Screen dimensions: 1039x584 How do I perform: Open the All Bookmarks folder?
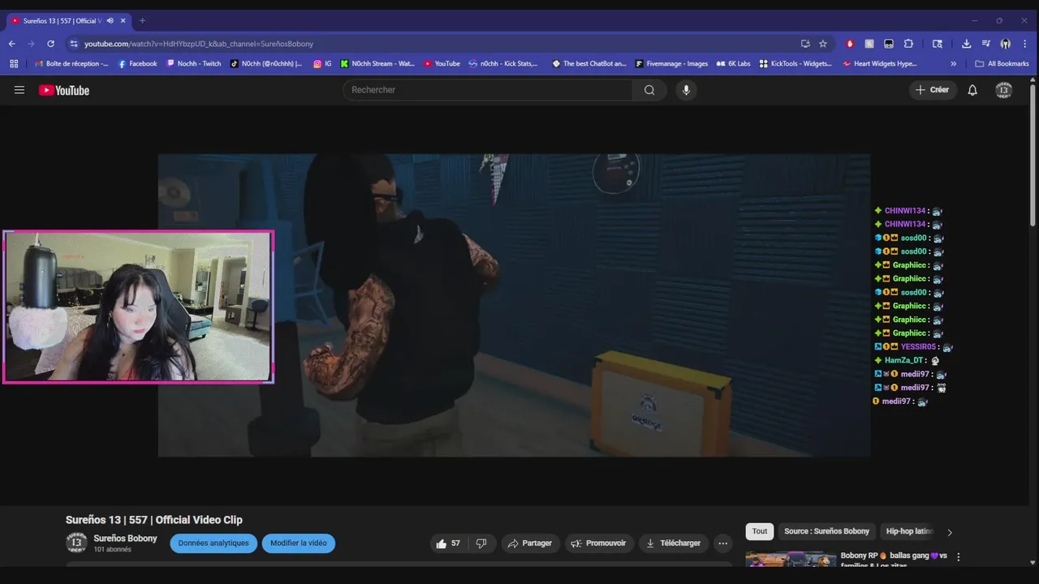point(1002,63)
